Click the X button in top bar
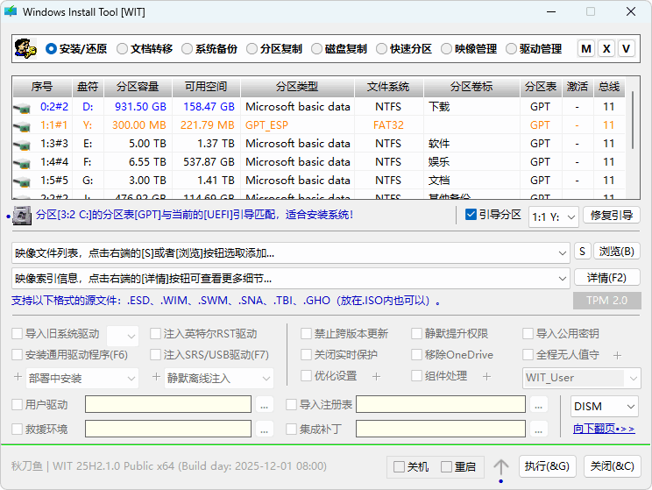The width and height of the screenshot is (652, 490). [606, 49]
